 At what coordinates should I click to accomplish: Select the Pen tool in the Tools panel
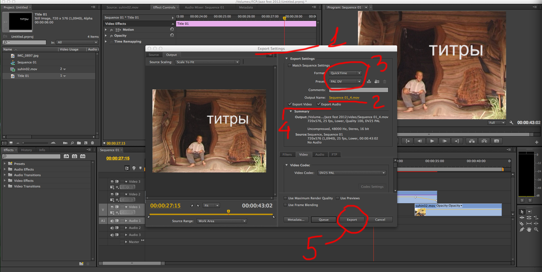pyautogui.click(x=522, y=229)
